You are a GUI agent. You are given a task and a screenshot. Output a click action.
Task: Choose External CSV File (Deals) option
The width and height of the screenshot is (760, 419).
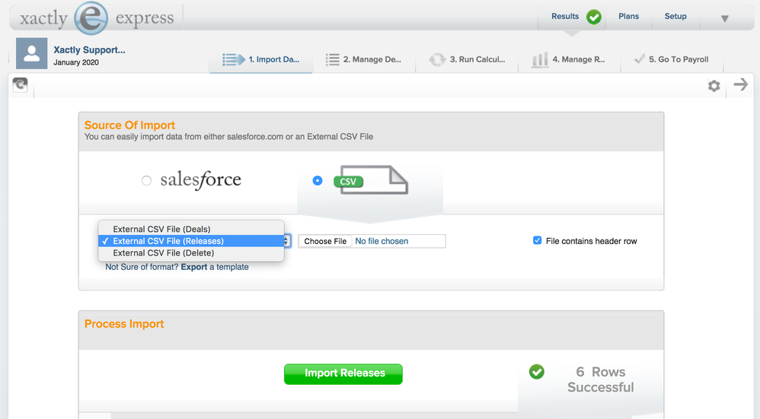pyautogui.click(x=191, y=229)
